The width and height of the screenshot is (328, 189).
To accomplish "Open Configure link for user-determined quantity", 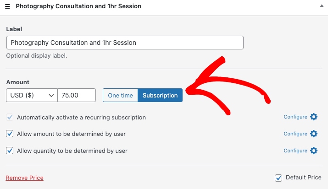I will tap(295, 151).
